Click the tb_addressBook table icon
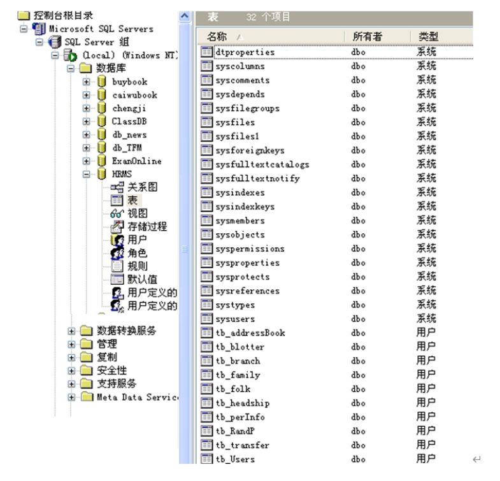500x481 pixels. pyautogui.click(x=206, y=333)
